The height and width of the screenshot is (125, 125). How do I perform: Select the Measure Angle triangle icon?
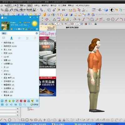pyautogui.click(x=75, y=10)
